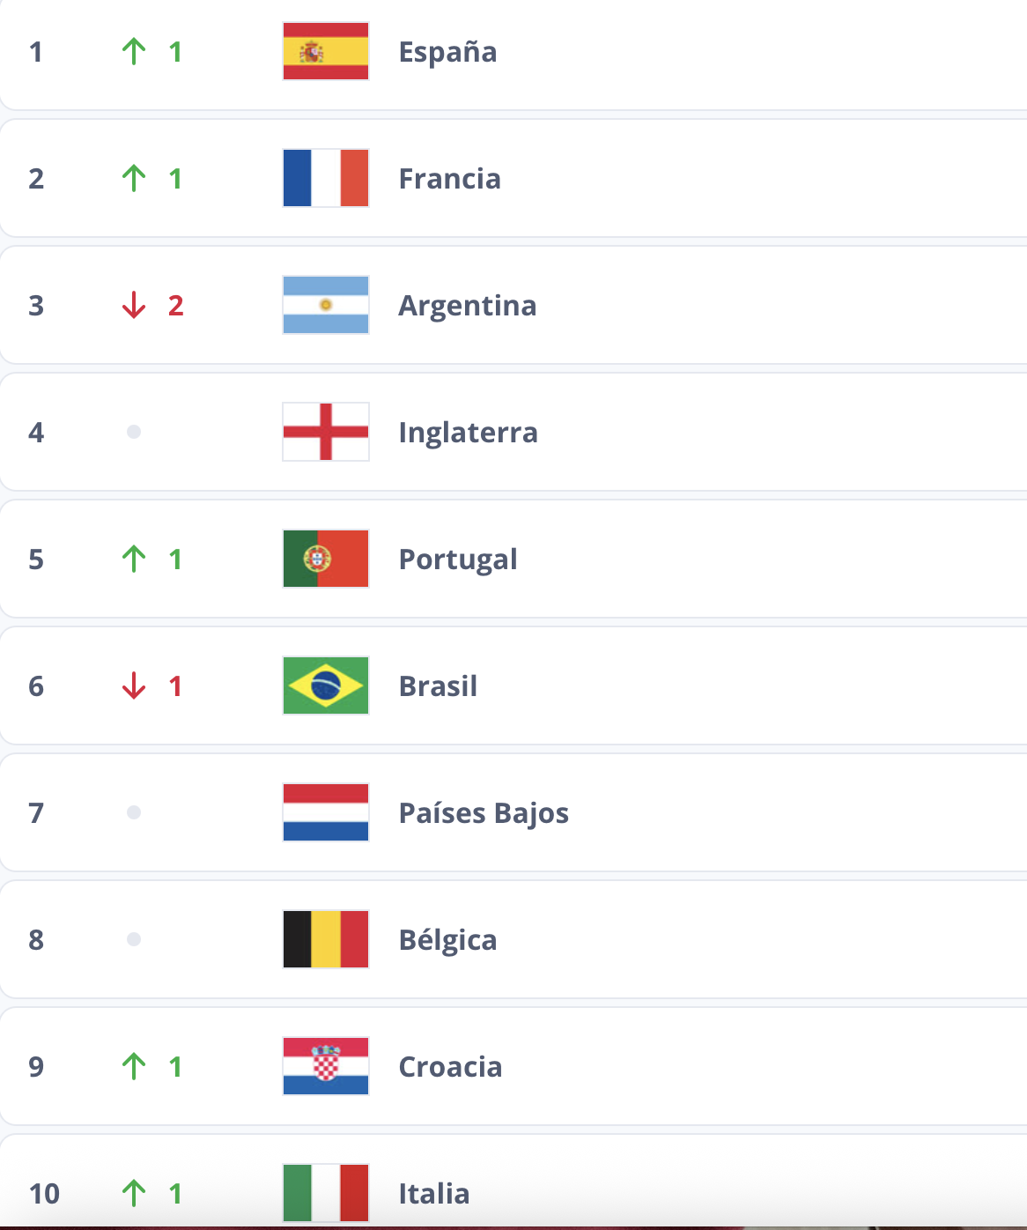Click the Spain flag icon
This screenshot has height=1230, width=1027.
(326, 52)
